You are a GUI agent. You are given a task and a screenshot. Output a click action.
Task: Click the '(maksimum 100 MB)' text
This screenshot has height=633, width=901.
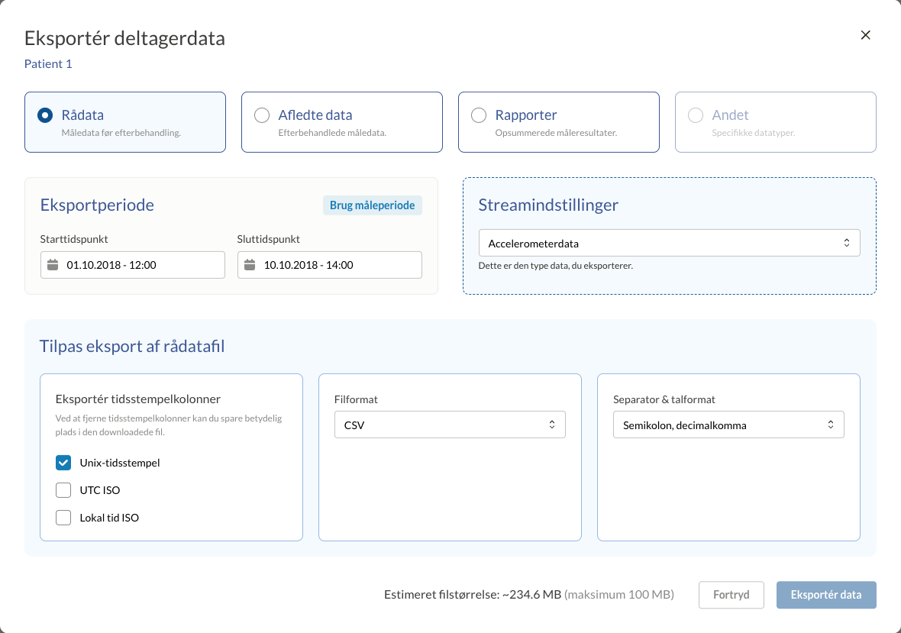tap(618, 595)
